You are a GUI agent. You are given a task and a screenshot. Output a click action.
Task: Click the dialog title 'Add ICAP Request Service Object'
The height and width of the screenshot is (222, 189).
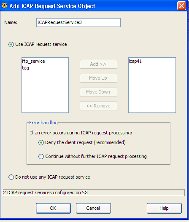(52, 6)
